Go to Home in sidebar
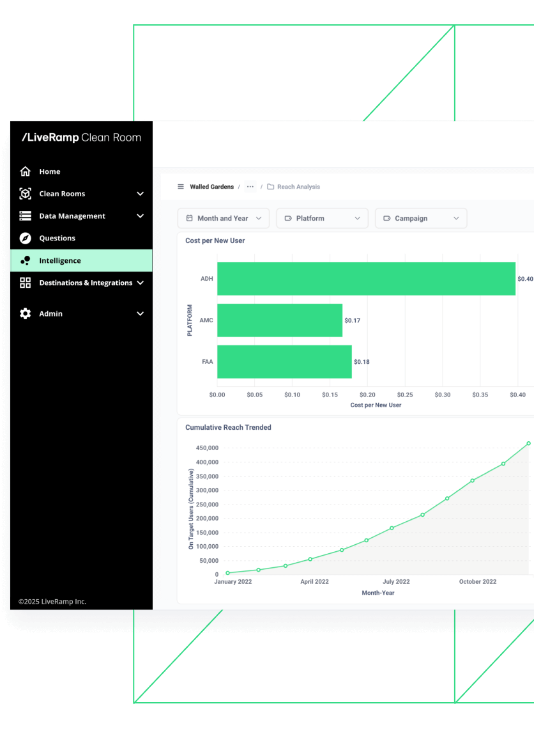The width and height of the screenshot is (534, 729). click(x=81, y=171)
